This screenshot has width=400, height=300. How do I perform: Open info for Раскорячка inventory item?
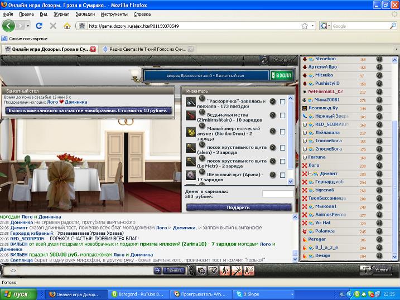tap(202, 98)
